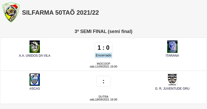Select the SILFARMA 50TAÕ 2021/22 title
This screenshot has height=109, width=207.
[61, 13]
